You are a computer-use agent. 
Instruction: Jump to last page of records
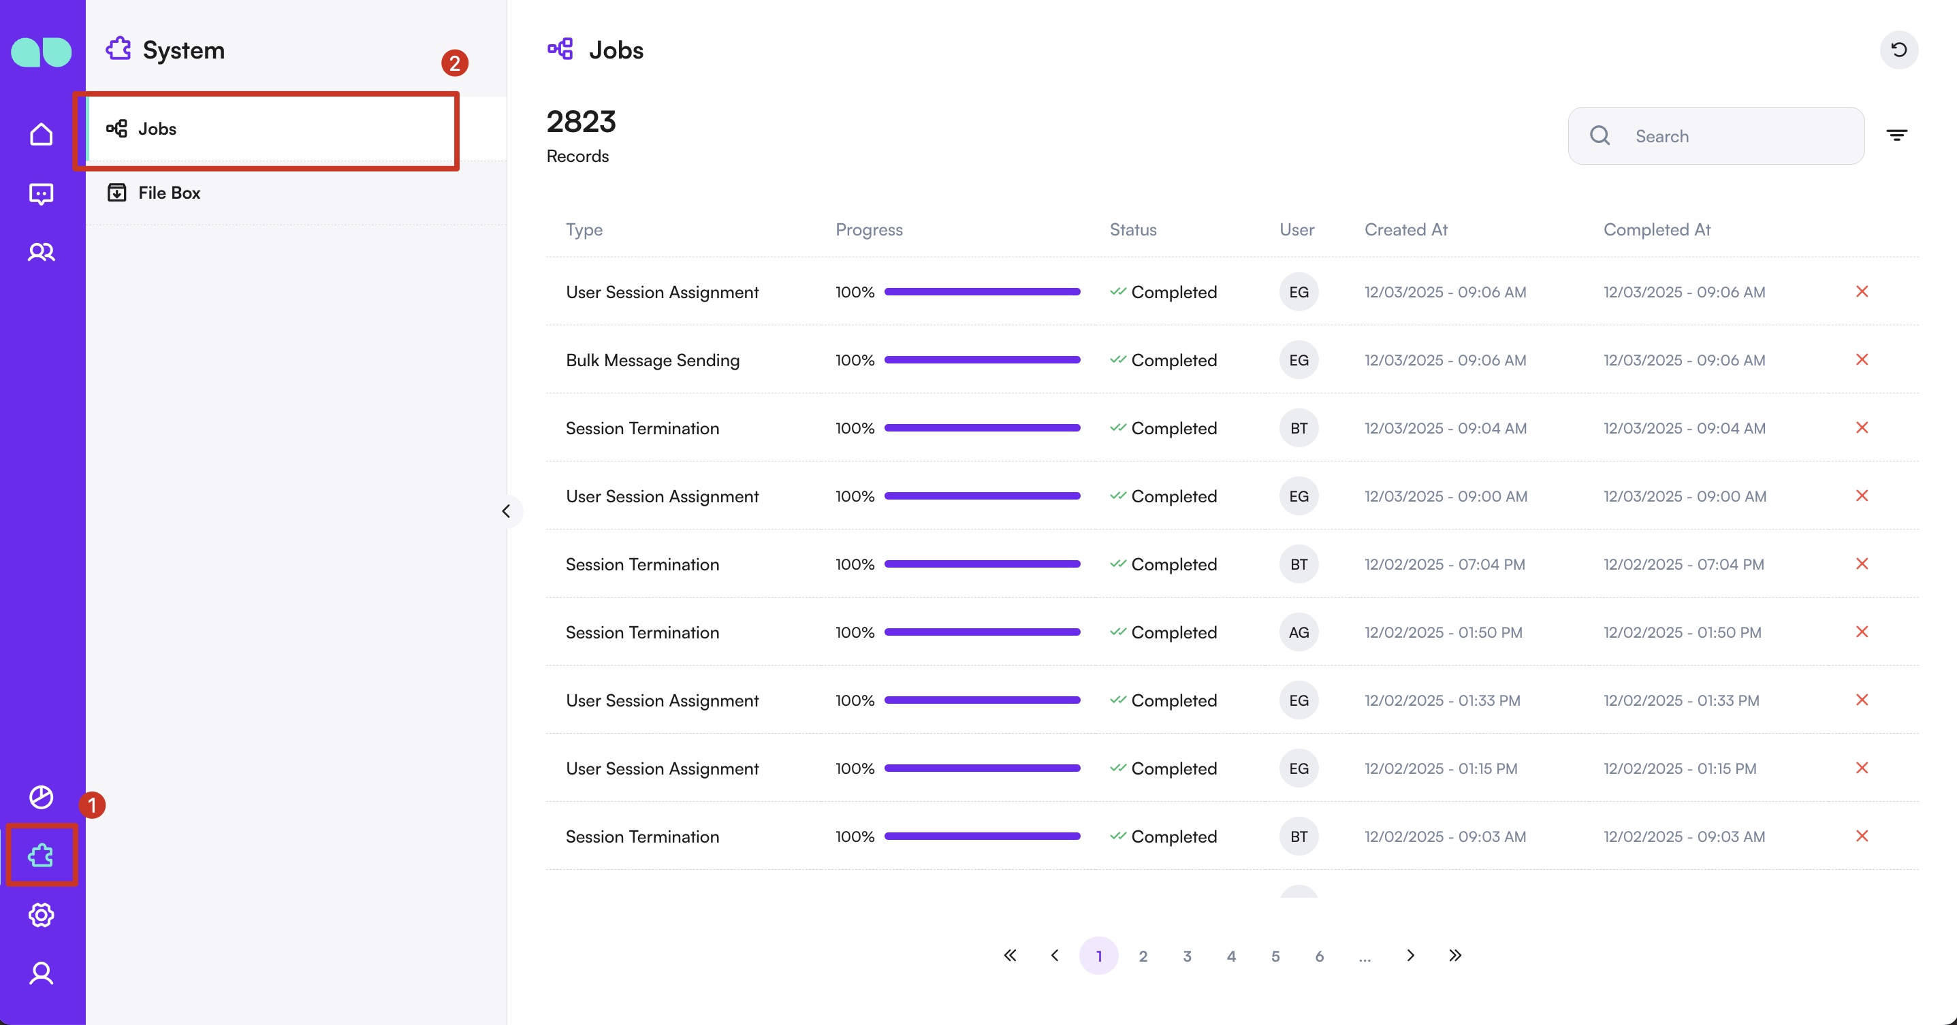pyautogui.click(x=1454, y=956)
